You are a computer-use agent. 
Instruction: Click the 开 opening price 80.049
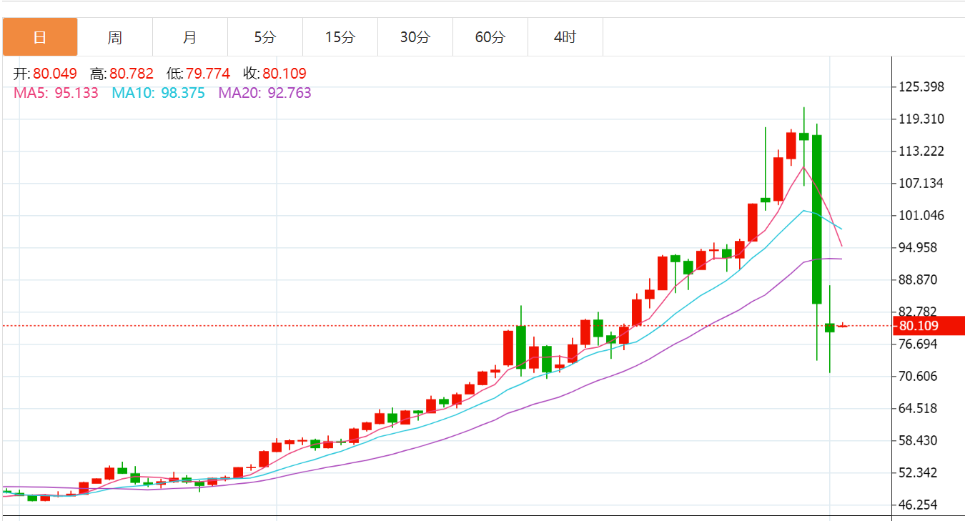pos(45,74)
